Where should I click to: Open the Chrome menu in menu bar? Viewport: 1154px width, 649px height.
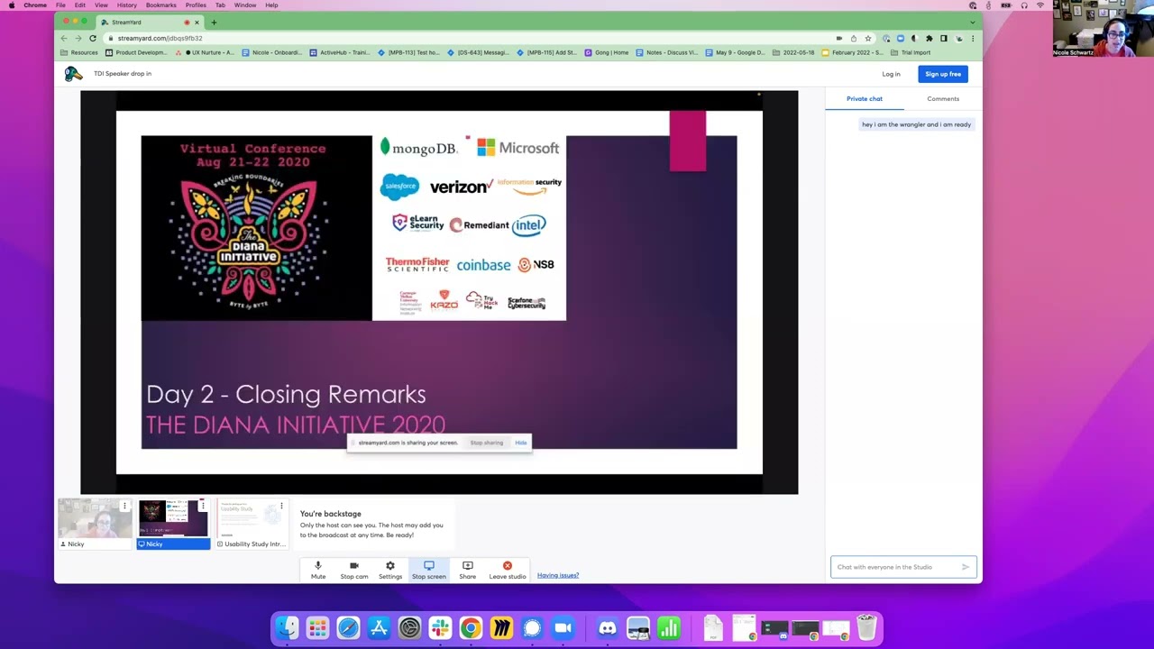(35, 5)
